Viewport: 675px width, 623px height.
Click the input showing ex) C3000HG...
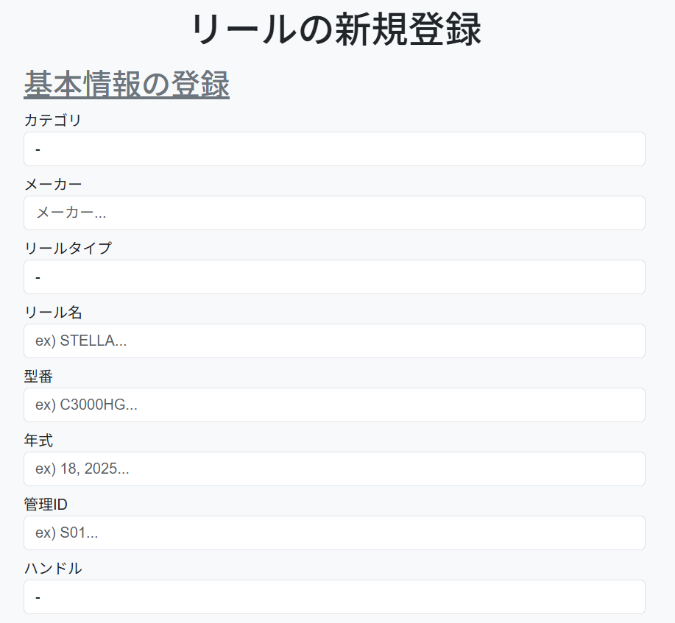(x=334, y=405)
